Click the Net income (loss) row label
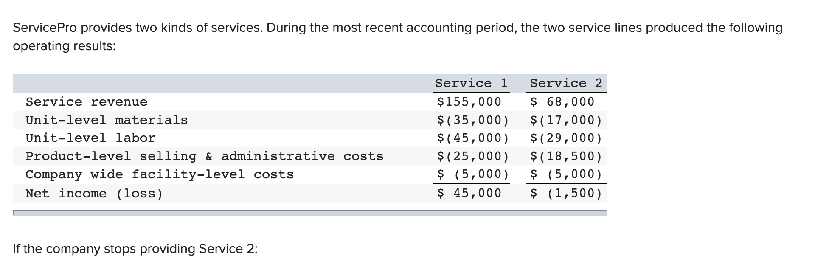The width and height of the screenshot is (815, 270). point(94,194)
